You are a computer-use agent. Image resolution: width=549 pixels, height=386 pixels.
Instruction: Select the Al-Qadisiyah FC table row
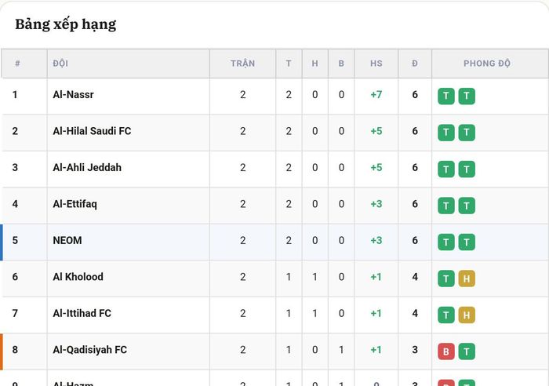pos(274,351)
